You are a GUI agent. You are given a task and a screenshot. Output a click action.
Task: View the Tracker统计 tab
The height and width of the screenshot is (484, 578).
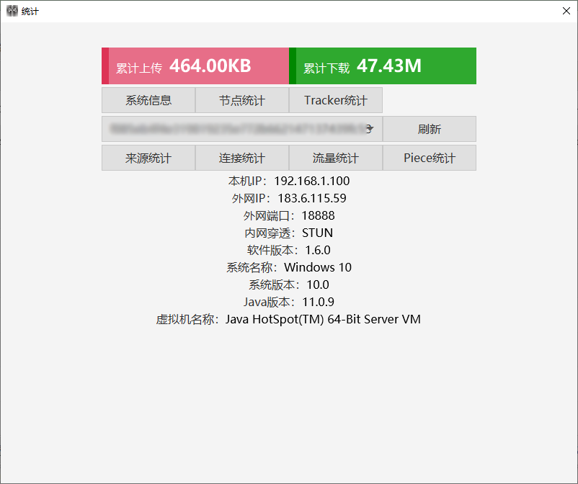pos(335,100)
